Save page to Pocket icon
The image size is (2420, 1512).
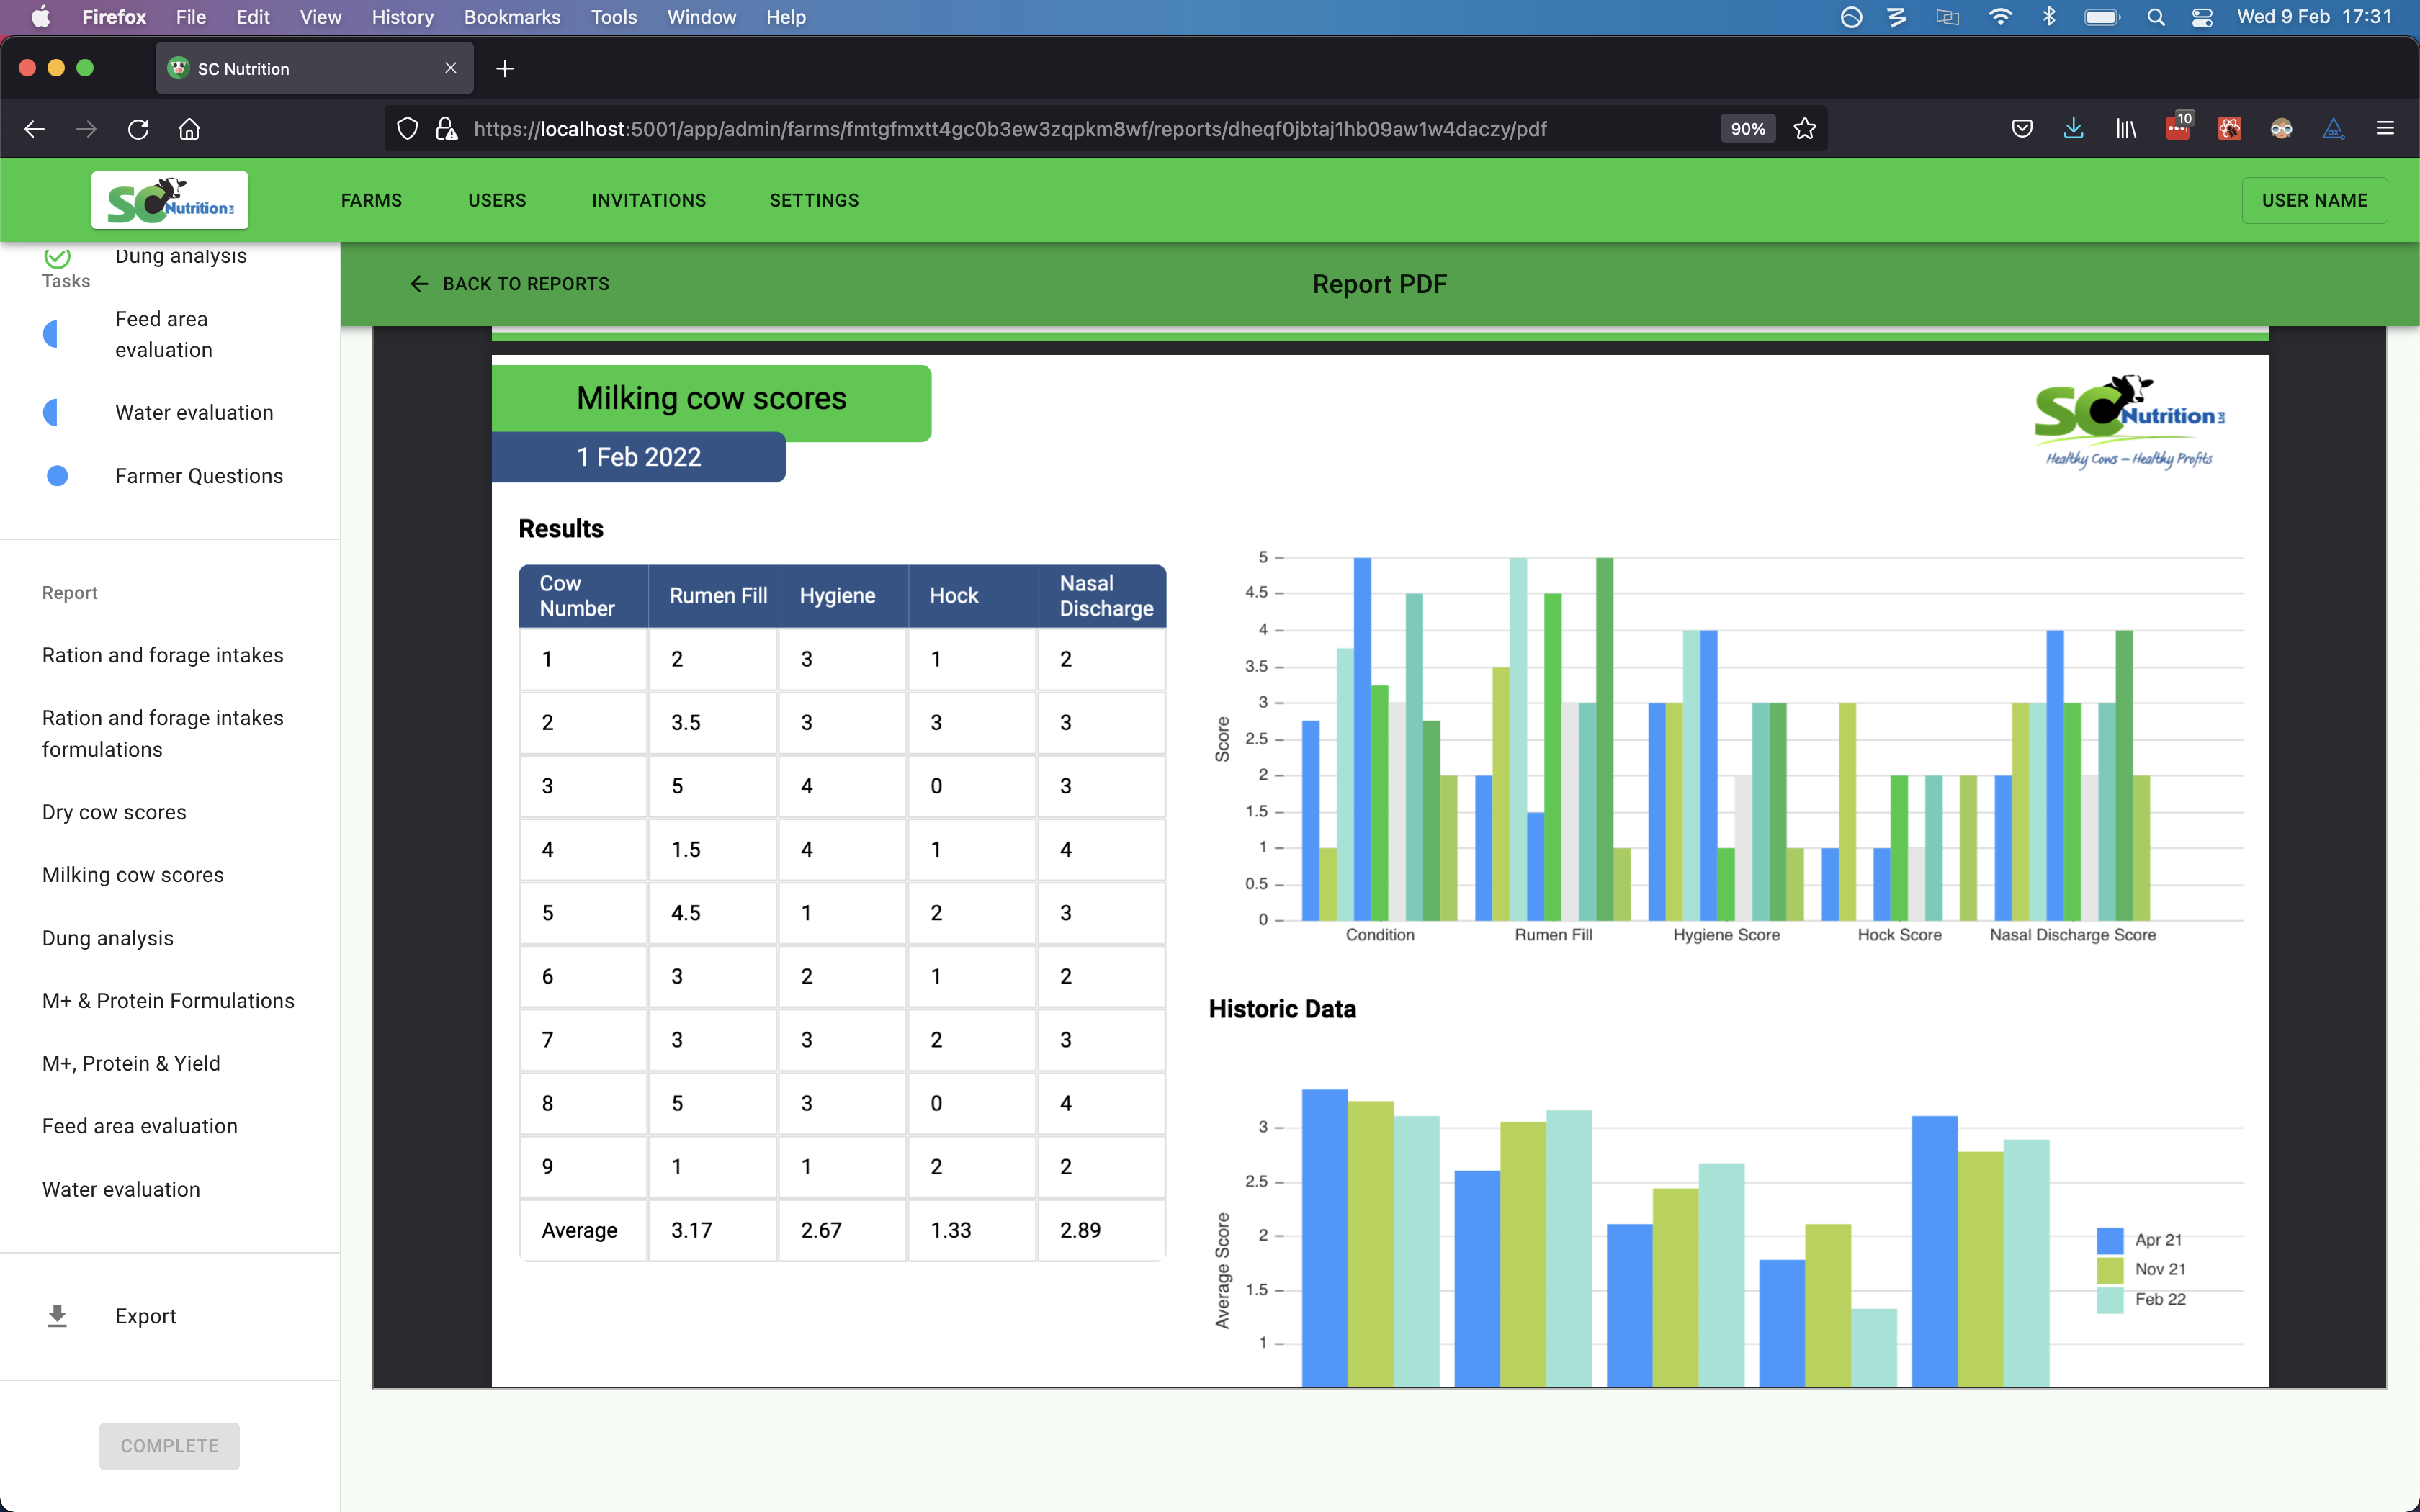[x=2022, y=129]
